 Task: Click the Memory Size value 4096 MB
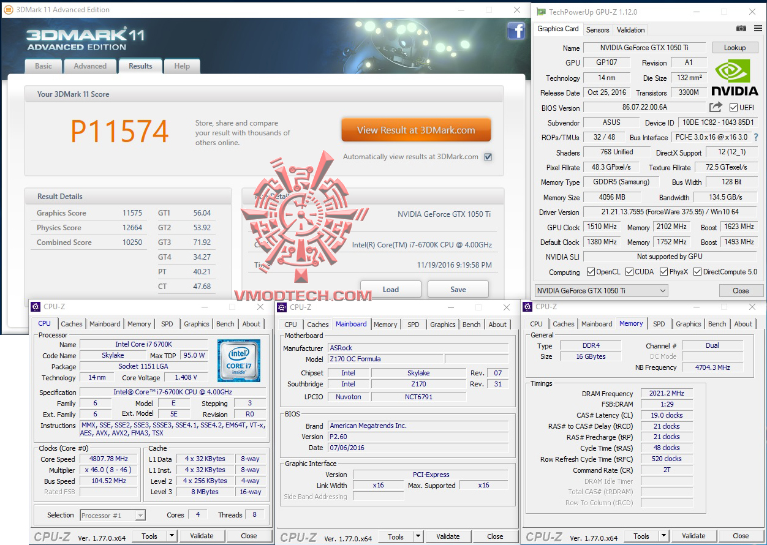tap(612, 197)
